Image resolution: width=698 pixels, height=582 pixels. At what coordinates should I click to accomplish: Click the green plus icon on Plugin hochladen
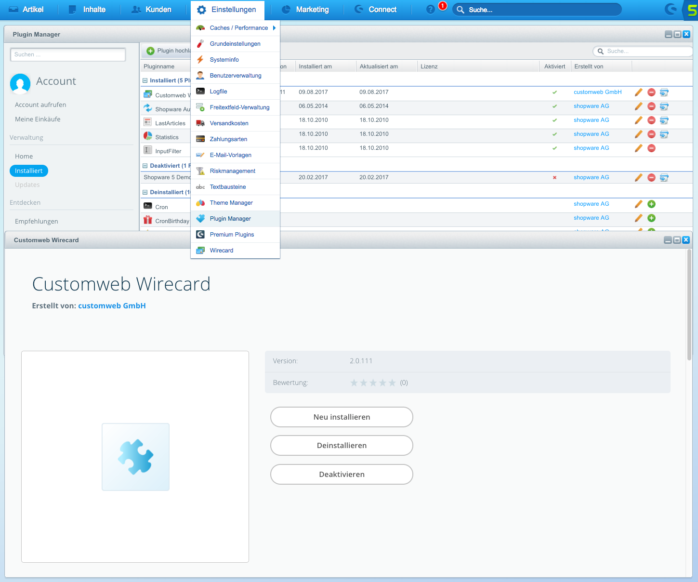tap(151, 51)
